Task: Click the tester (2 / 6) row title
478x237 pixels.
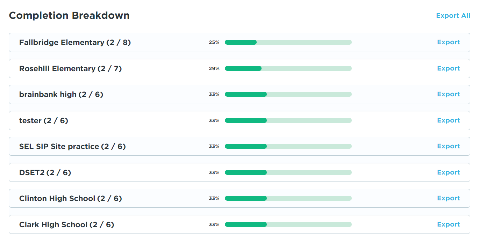Action: [x=44, y=121]
